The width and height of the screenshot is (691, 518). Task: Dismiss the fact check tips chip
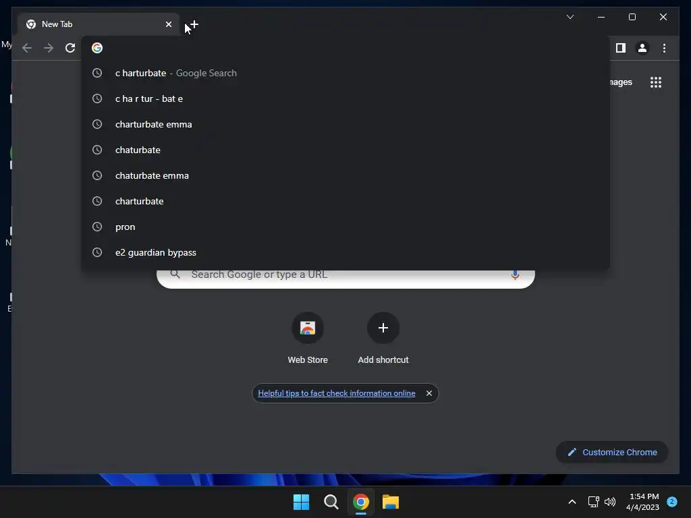pos(429,393)
